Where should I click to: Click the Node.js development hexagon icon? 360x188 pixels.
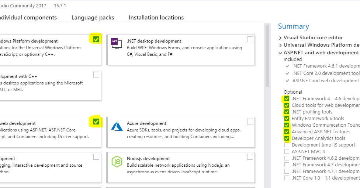point(117,161)
